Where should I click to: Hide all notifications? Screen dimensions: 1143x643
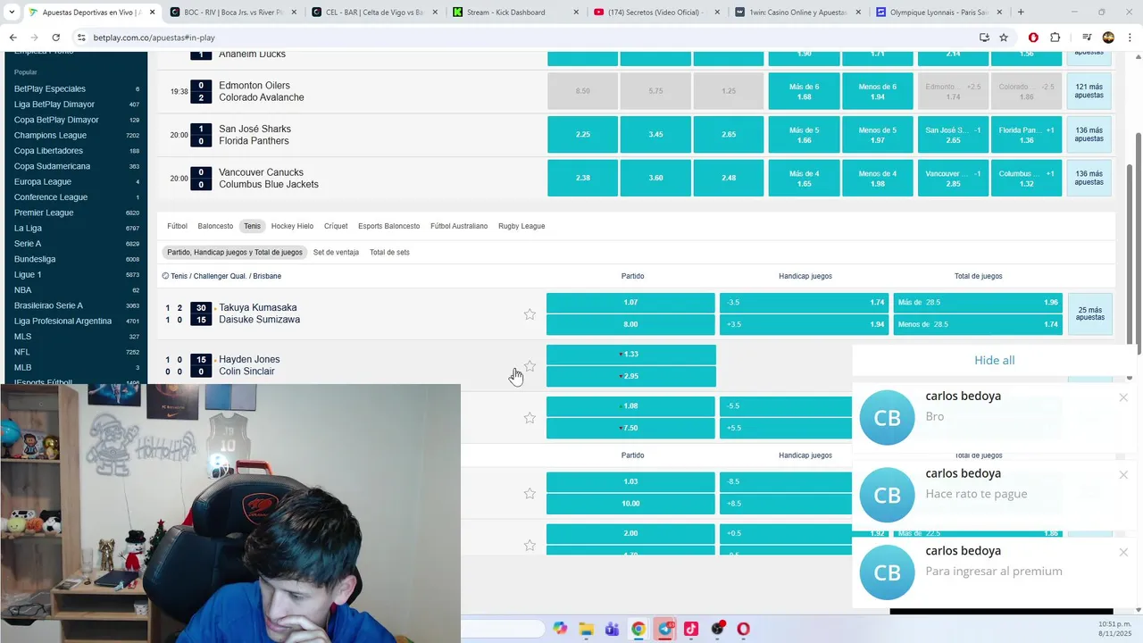(x=994, y=360)
